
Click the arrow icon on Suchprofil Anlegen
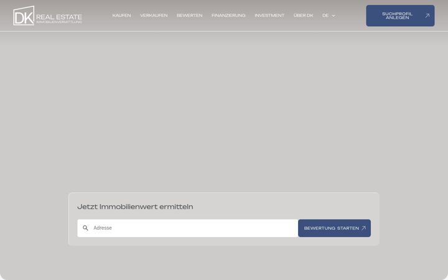(x=427, y=16)
